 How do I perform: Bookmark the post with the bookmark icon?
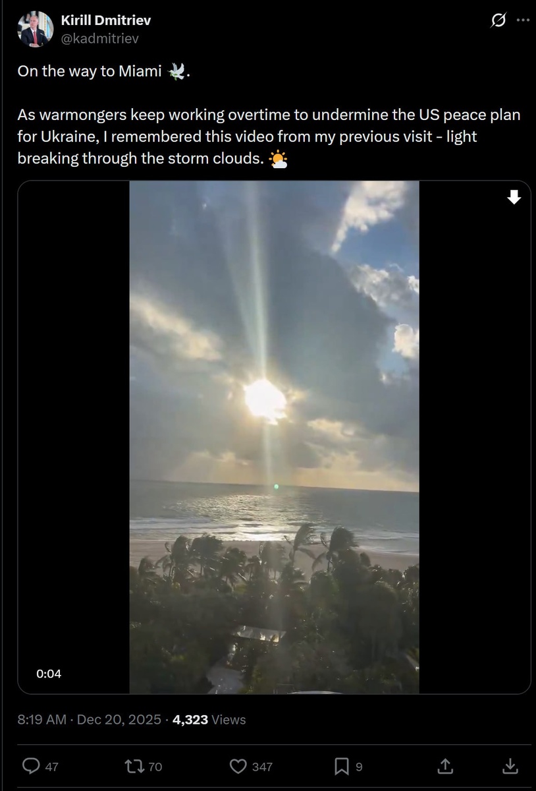(x=342, y=766)
